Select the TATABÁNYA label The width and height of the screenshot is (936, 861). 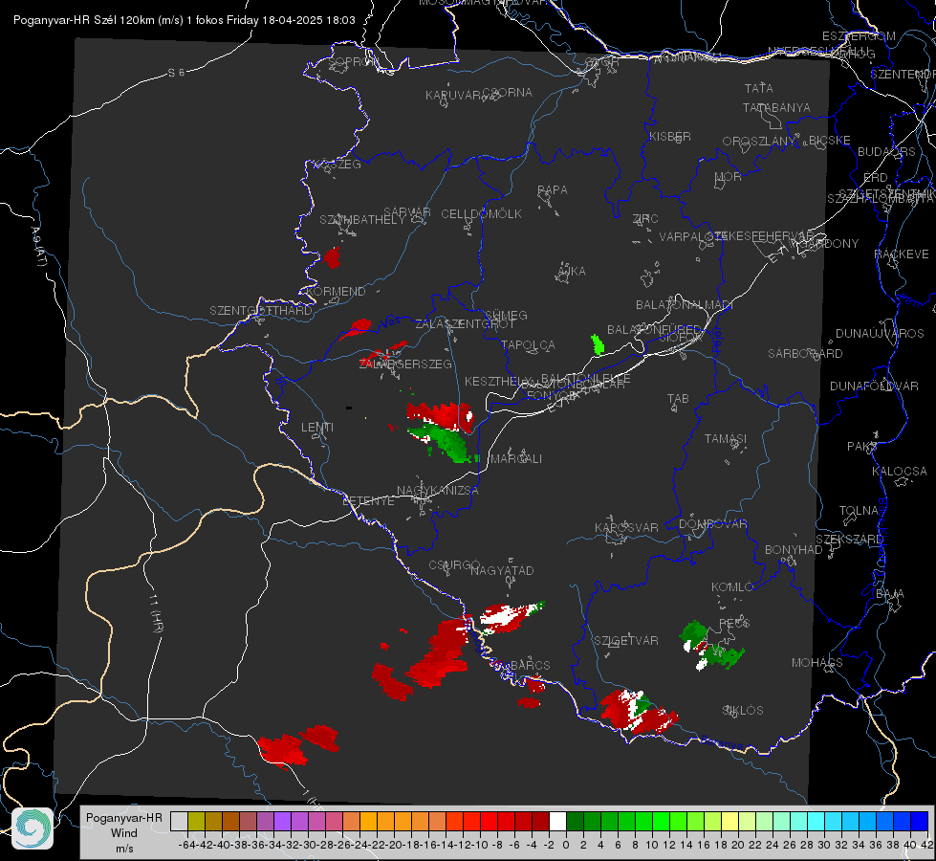776,108
